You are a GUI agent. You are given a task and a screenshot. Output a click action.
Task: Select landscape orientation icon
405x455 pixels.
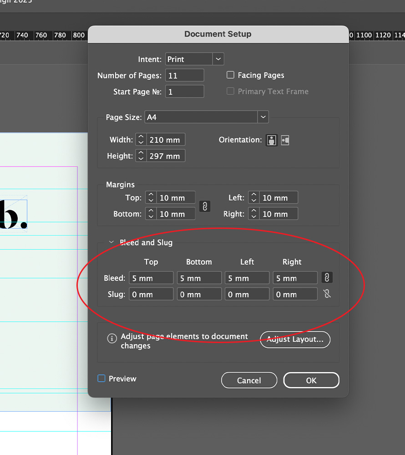tap(285, 140)
